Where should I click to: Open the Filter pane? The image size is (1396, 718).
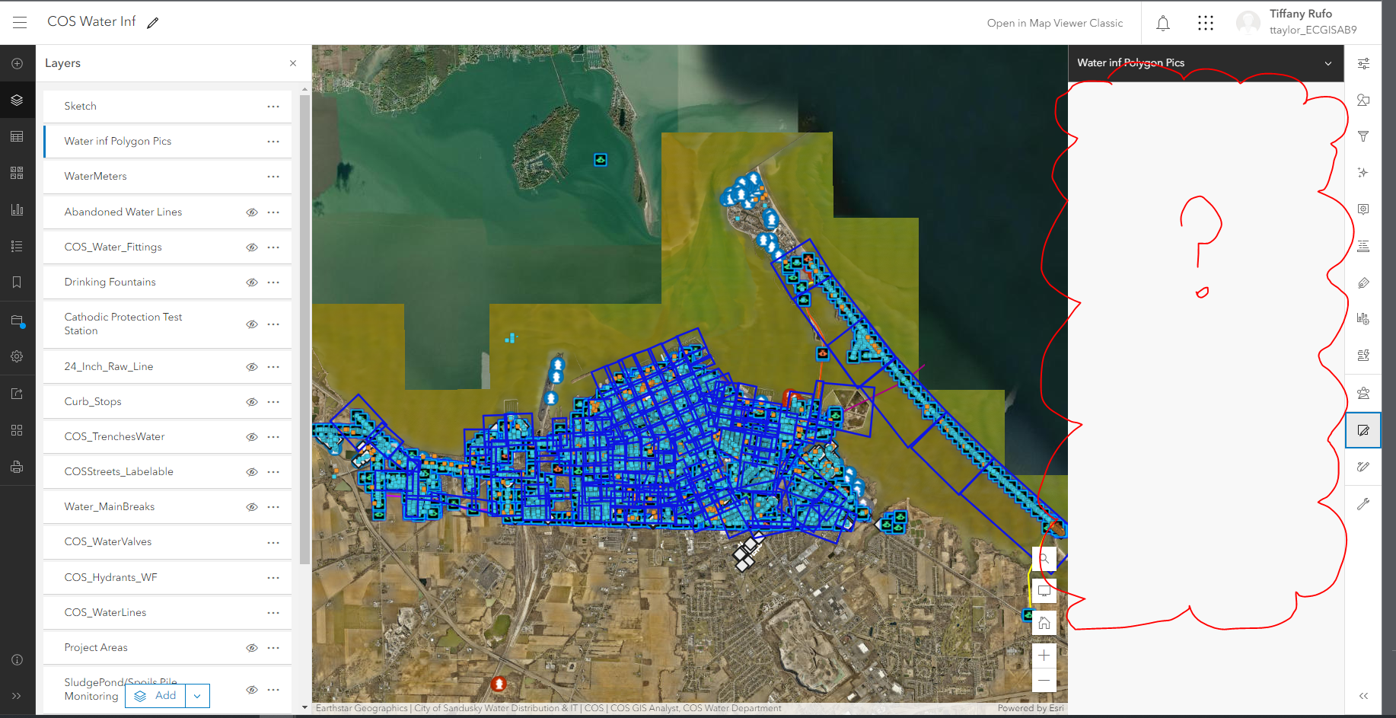click(1363, 136)
